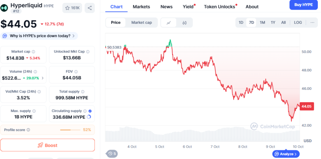Click Profile score info icon
Viewport: 321px width, 159px height.
(x=28, y=130)
